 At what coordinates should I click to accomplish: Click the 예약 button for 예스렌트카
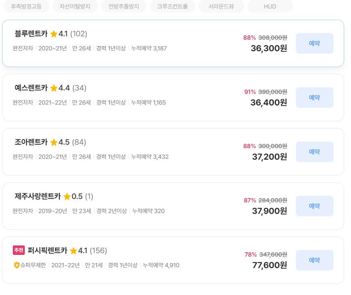click(314, 97)
